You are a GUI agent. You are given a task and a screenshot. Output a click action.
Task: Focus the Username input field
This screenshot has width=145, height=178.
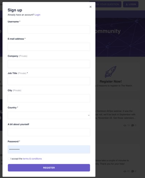pos(49,29)
